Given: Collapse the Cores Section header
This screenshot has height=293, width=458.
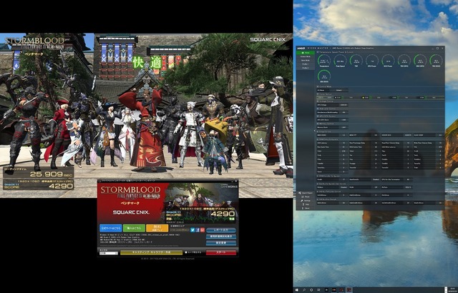Looking at the screenshot, I should point(318,94).
